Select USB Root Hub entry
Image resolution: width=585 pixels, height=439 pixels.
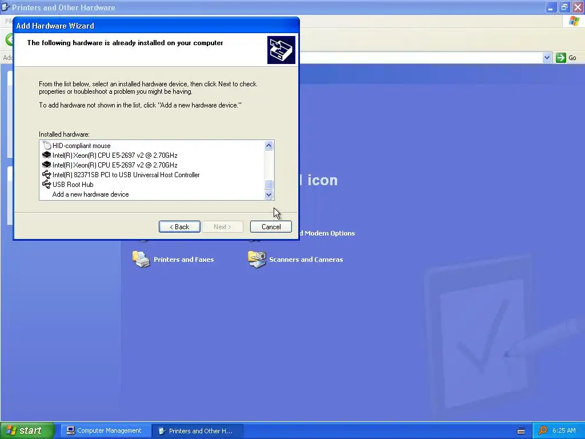[x=73, y=185]
